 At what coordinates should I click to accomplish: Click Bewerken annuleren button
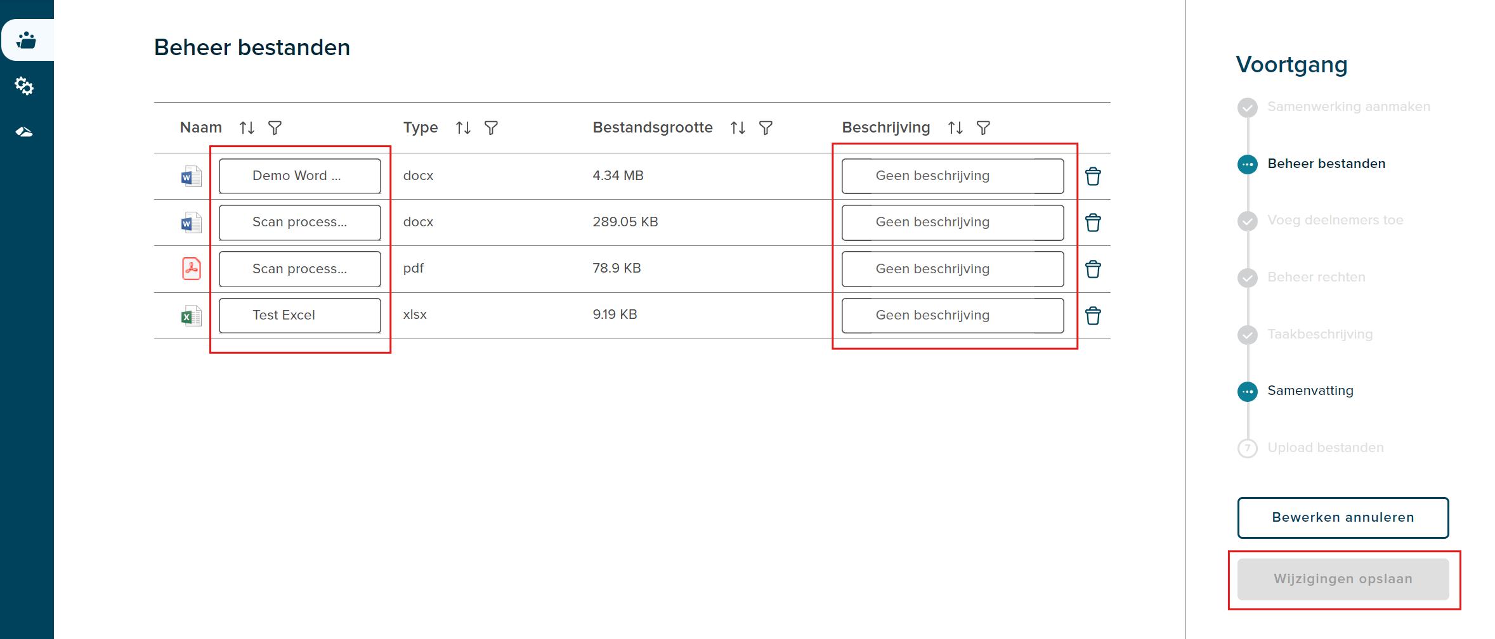1343,517
